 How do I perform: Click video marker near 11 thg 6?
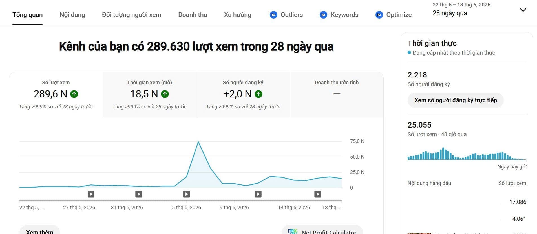coord(258,194)
